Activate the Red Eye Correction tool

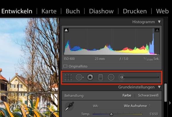(90, 77)
